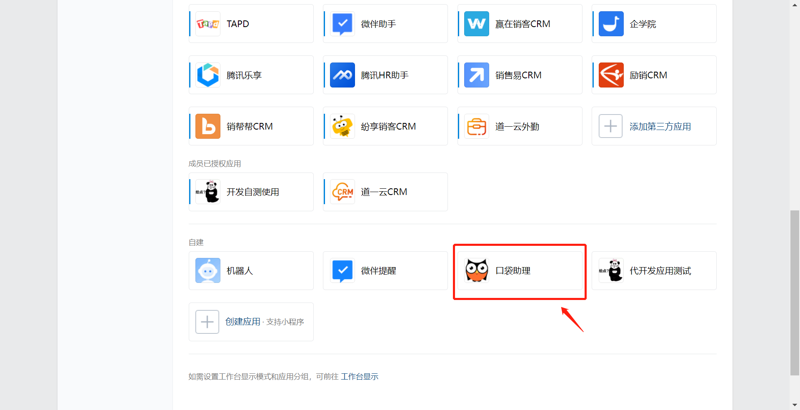Click the plus icon for 创建应用
Screen dimensions: 800x410
[x=207, y=322]
